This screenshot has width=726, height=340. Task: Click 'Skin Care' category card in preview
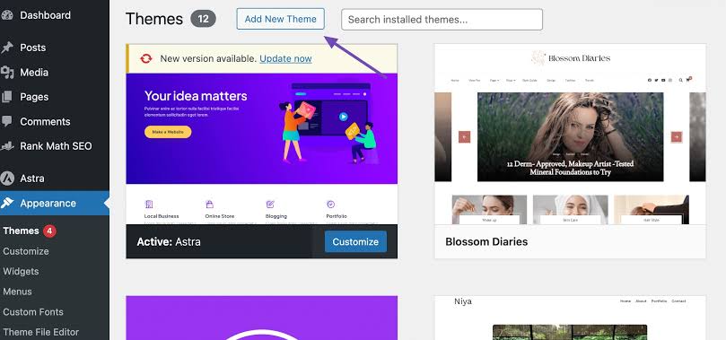[570, 210]
